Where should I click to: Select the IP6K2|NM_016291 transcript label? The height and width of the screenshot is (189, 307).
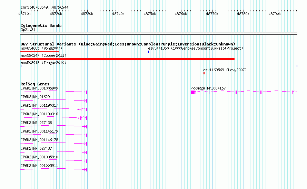(36, 97)
